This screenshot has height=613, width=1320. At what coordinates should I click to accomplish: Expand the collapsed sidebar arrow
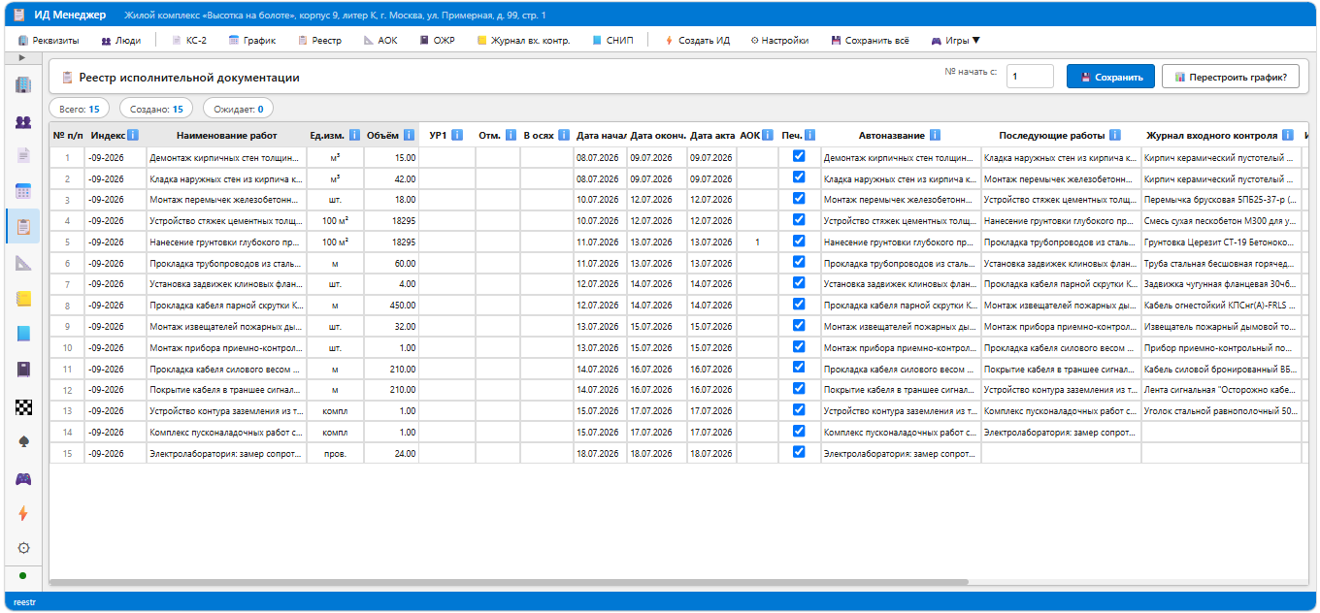22,58
